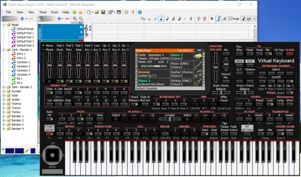Open the Main Page display dropdown arrow

(199, 50)
